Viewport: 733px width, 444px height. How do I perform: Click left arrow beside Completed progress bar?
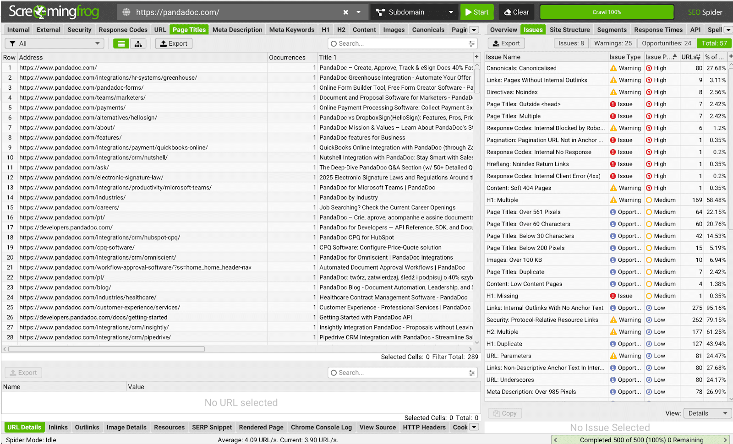pos(556,440)
